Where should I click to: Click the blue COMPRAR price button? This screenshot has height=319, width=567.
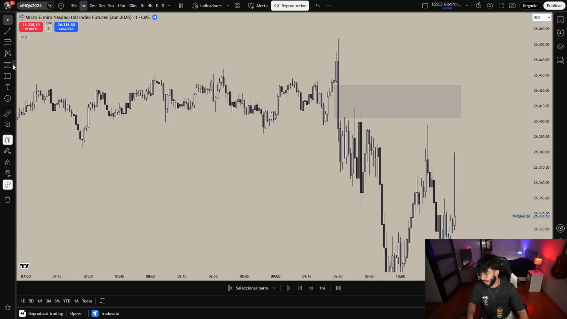66,27
